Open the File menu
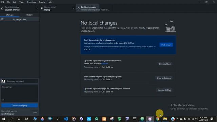Viewport: 217px width, 122px height. [8, 2]
